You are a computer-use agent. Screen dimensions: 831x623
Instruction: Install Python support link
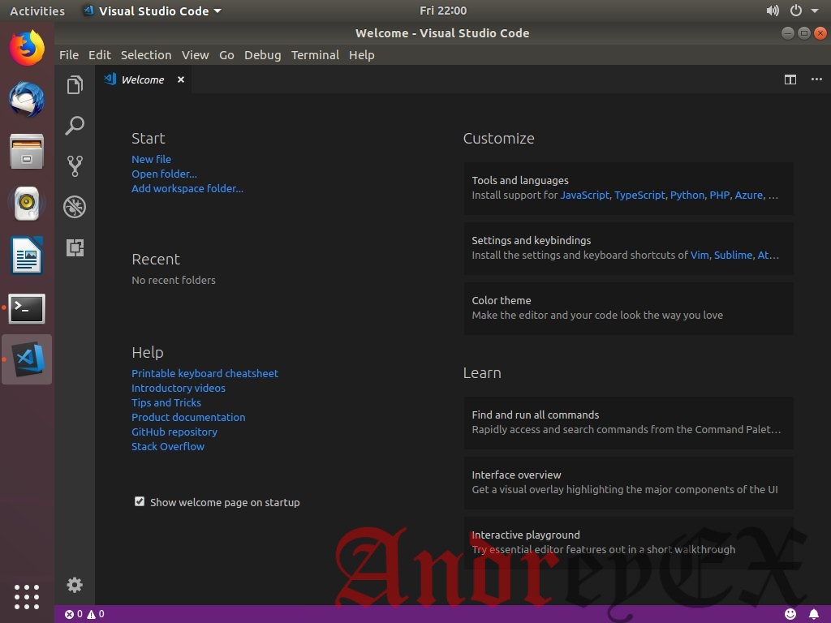tap(687, 195)
